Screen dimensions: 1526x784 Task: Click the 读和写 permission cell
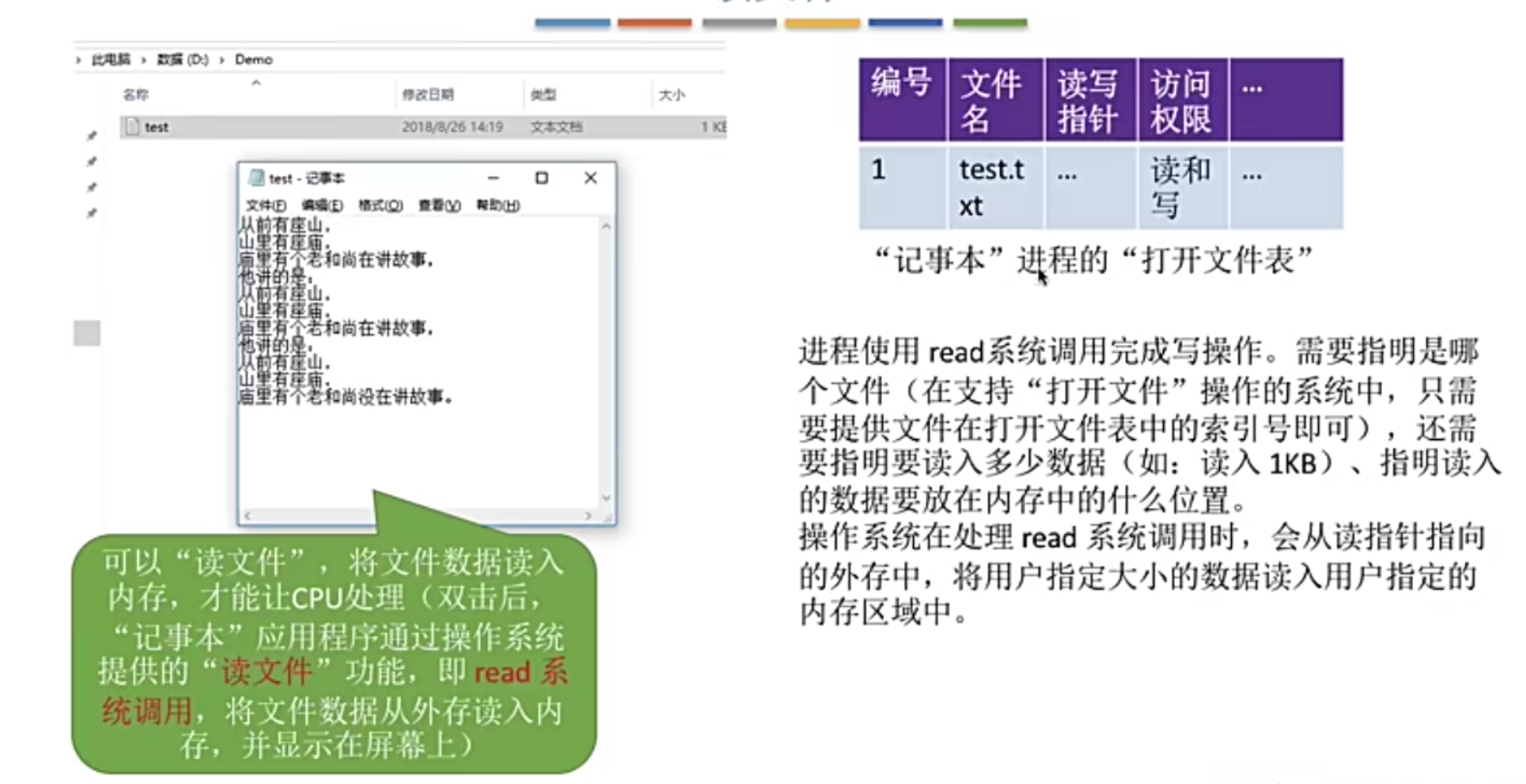(1183, 187)
